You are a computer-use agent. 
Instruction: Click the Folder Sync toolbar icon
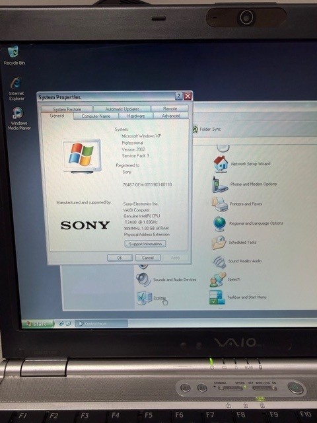pos(195,130)
